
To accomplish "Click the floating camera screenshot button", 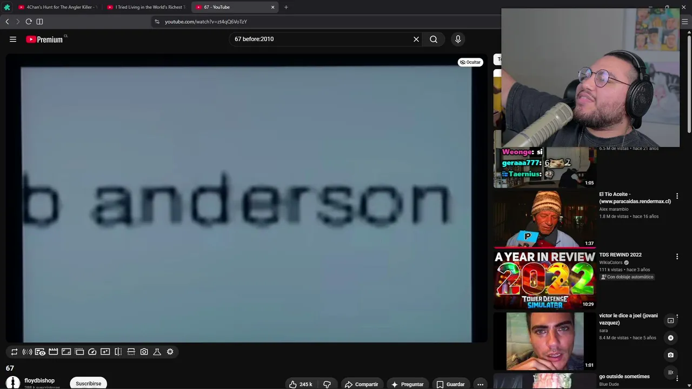I will [x=670, y=355].
